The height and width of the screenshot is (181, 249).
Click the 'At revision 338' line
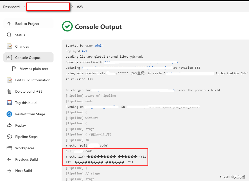coord(79,79)
